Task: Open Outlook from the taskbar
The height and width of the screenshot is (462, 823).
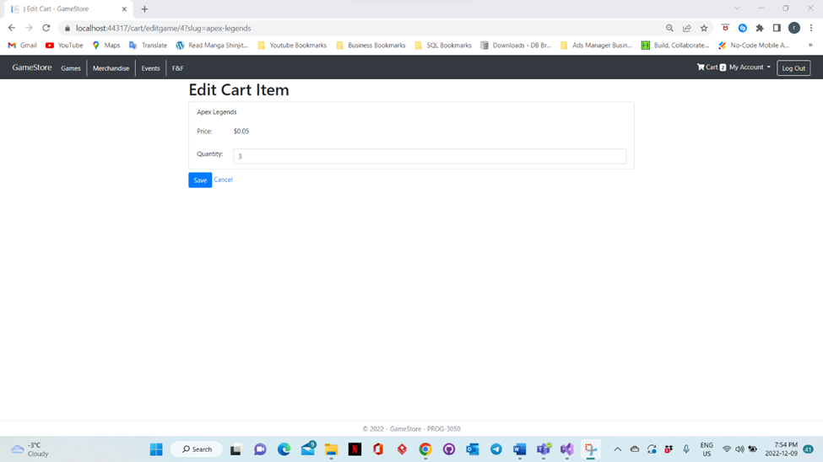Action: tap(473, 449)
